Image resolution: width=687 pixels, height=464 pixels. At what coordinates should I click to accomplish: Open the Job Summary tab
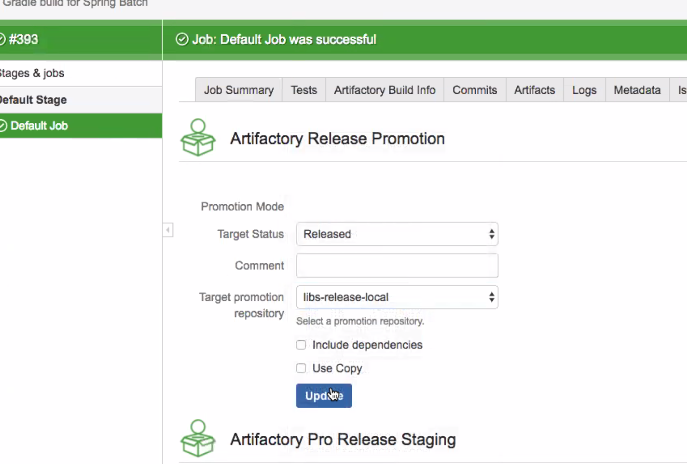[x=239, y=90]
